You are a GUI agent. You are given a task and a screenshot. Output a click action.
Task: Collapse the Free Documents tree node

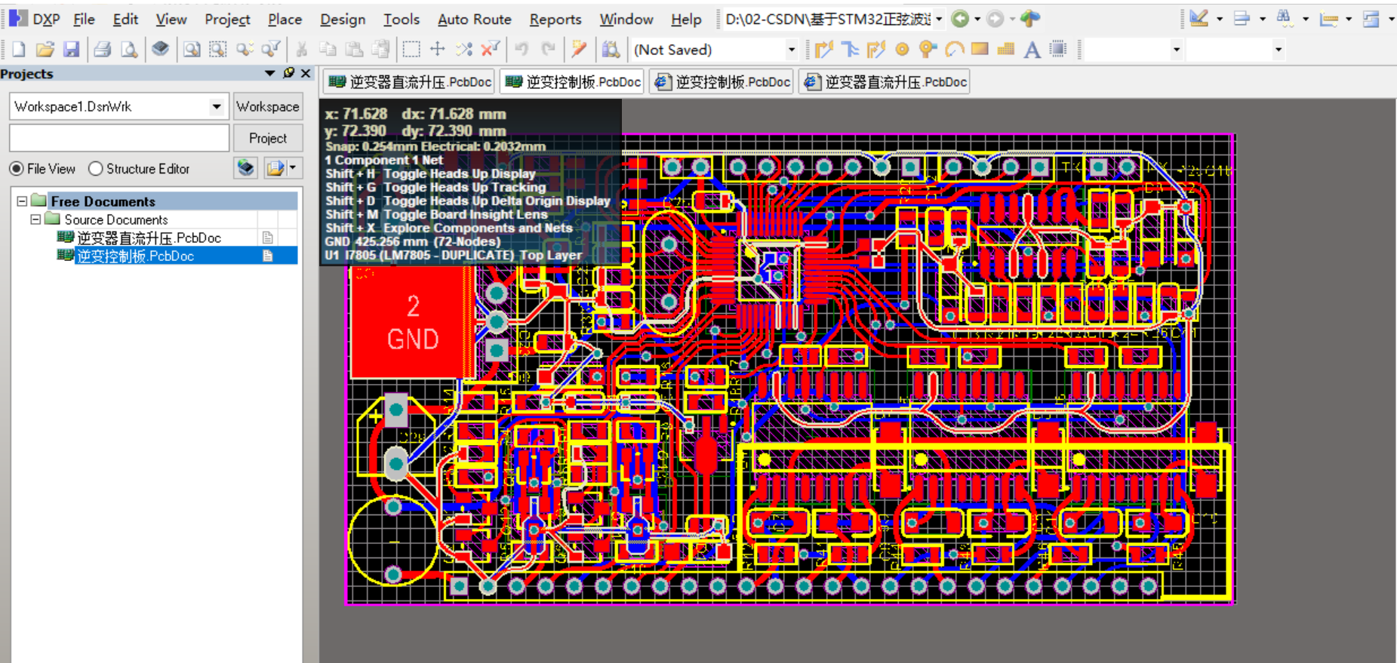click(x=22, y=201)
